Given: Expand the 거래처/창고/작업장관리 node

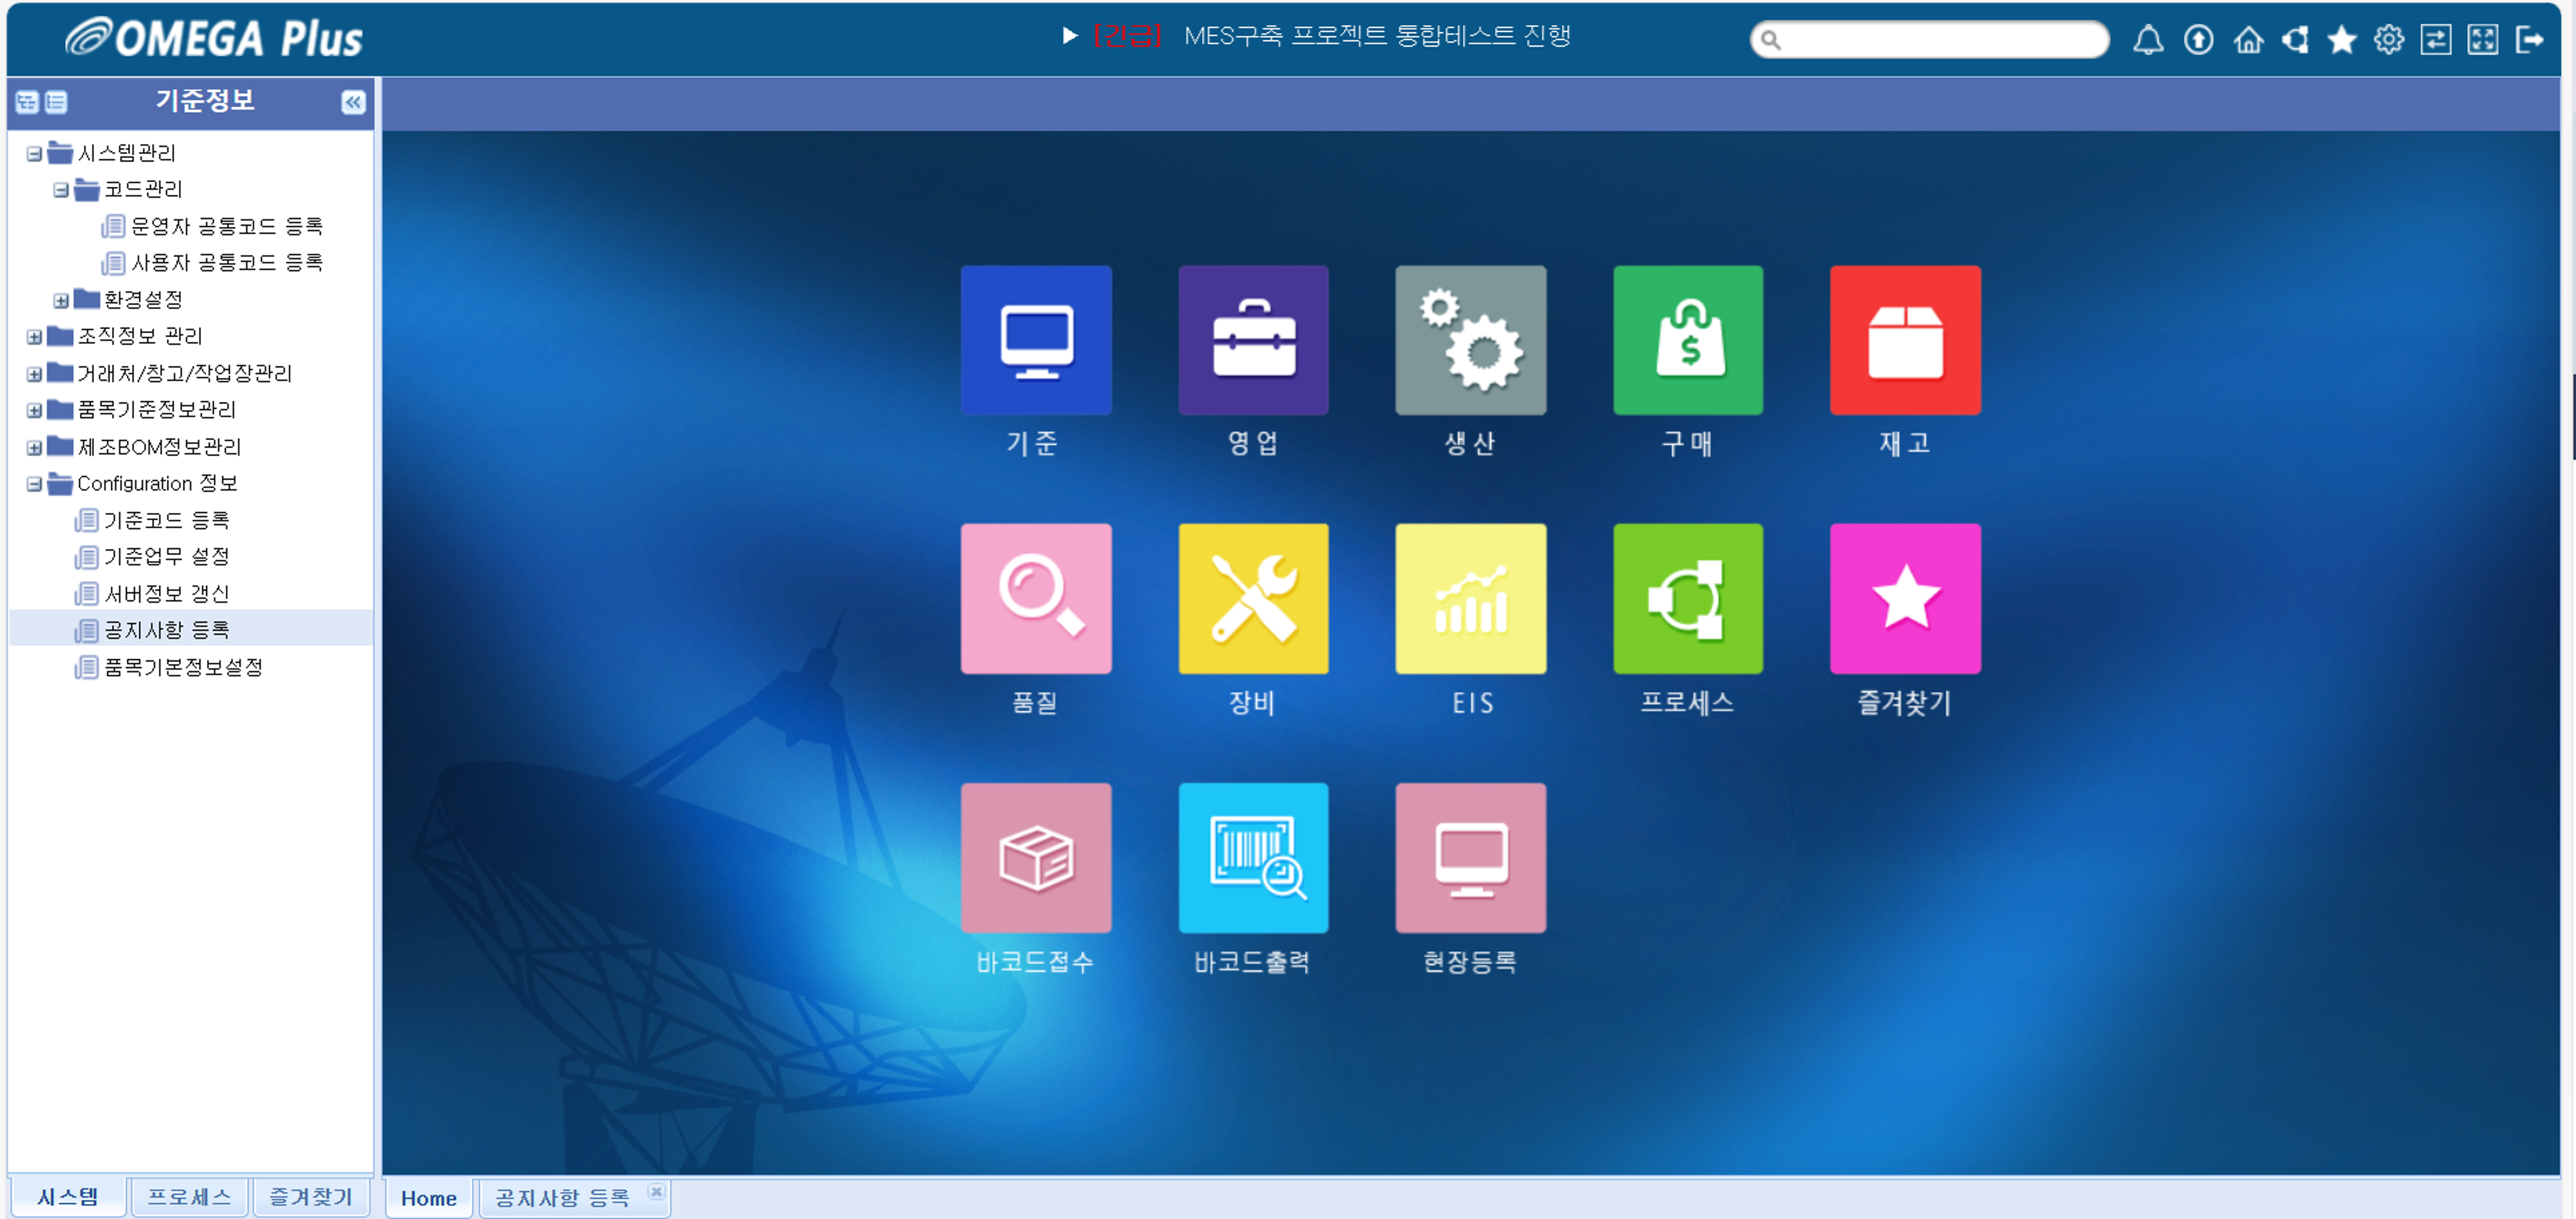Looking at the screenshot, I should coord(34,374).
